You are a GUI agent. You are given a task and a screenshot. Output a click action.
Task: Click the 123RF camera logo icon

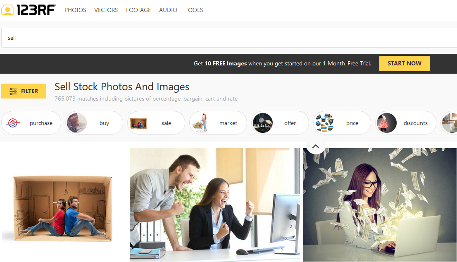pyautogui.click(x=7, y=10)
